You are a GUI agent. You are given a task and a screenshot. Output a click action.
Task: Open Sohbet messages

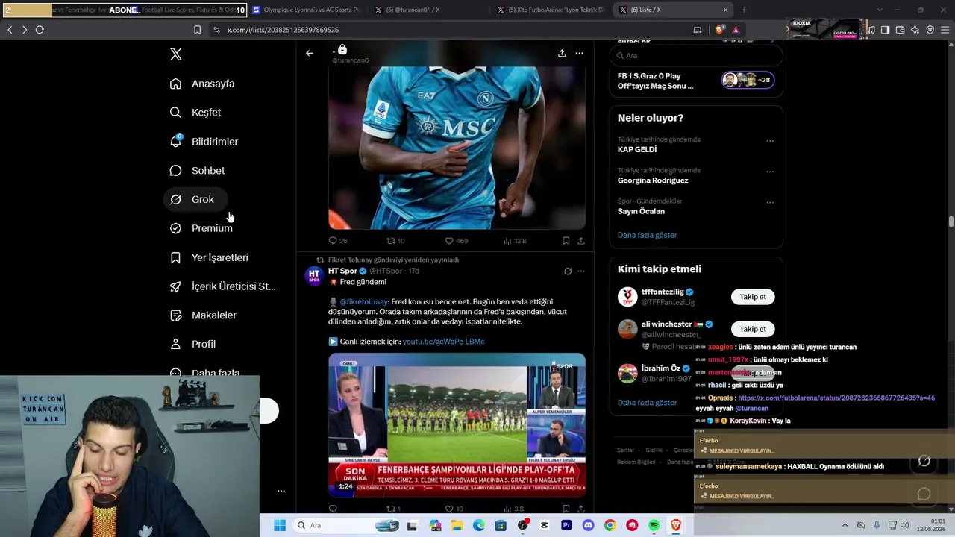pyautogui.click(x=197, y=171)
